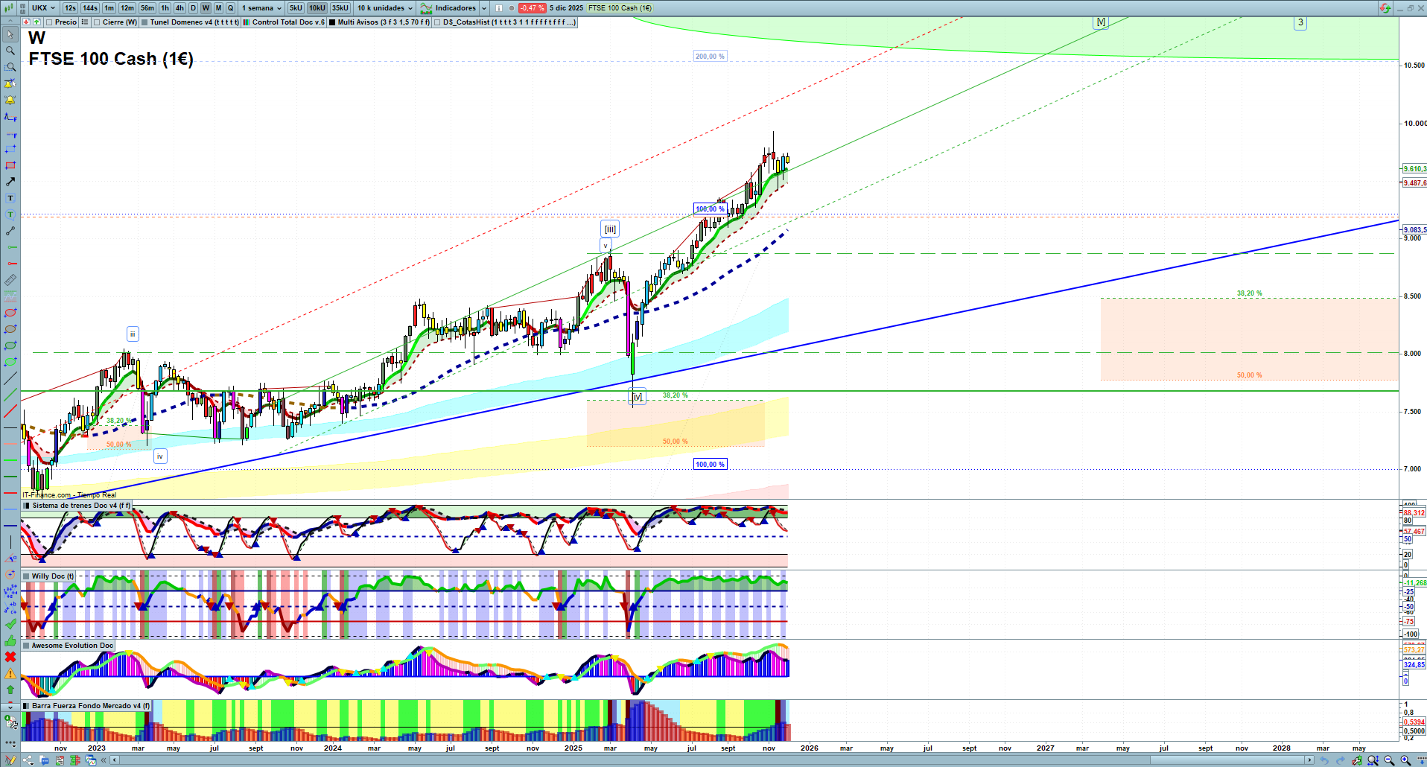Image resolution: width=1427 pixels, height=767 pixels.
Task: Select the 10kU history button
Action: click(317, 8)
